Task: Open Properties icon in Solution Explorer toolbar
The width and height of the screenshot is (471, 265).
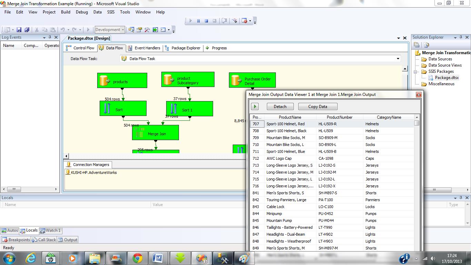Action: click(417, 45)
